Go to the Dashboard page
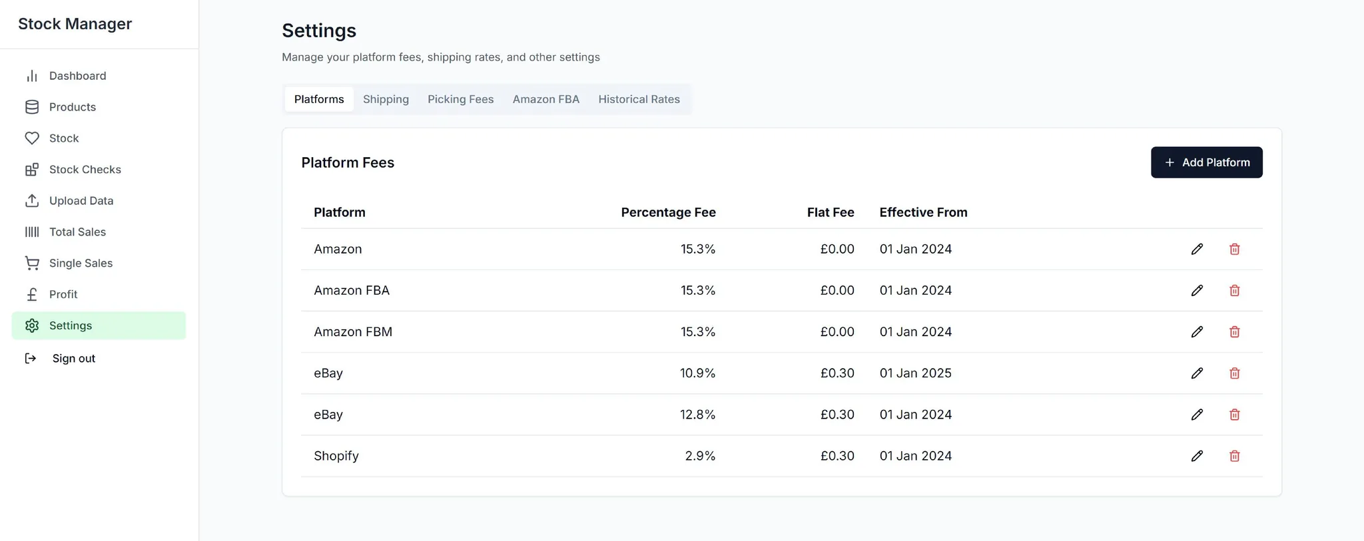 tap(78, 76)
